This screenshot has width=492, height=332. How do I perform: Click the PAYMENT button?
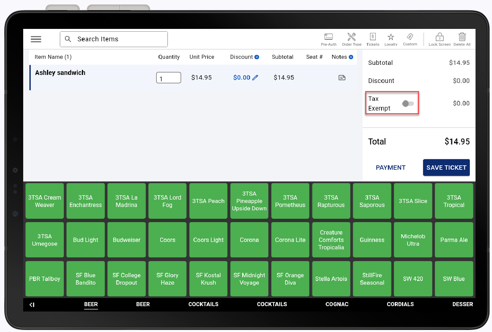[390, 167]
